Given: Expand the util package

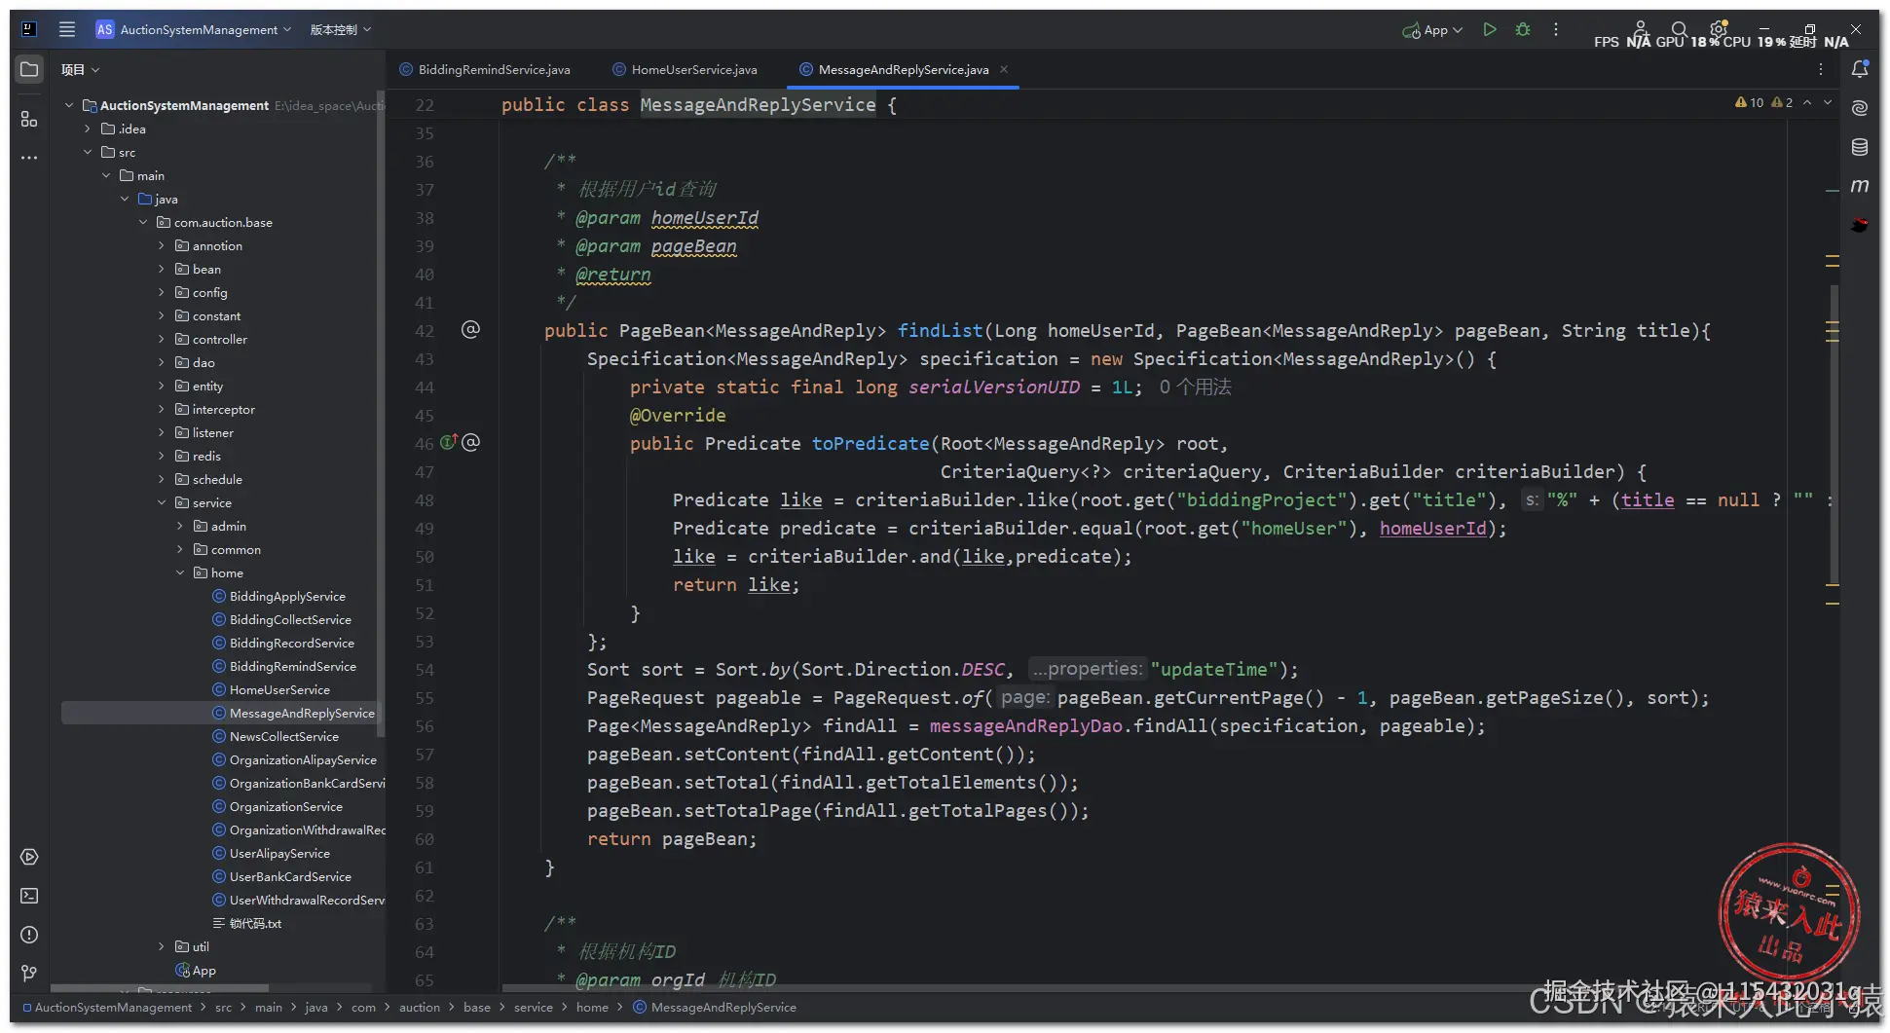Looking at the screenshot, I should coord(162,946).
